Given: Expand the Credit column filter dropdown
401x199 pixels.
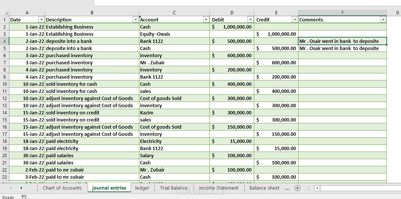Looking at the screenshot, I should 295,20.
